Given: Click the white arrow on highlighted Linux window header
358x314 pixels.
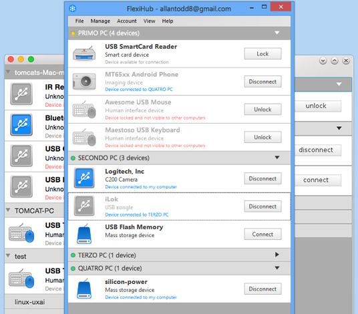Looking at the screenshot, I should click(339, 84).
